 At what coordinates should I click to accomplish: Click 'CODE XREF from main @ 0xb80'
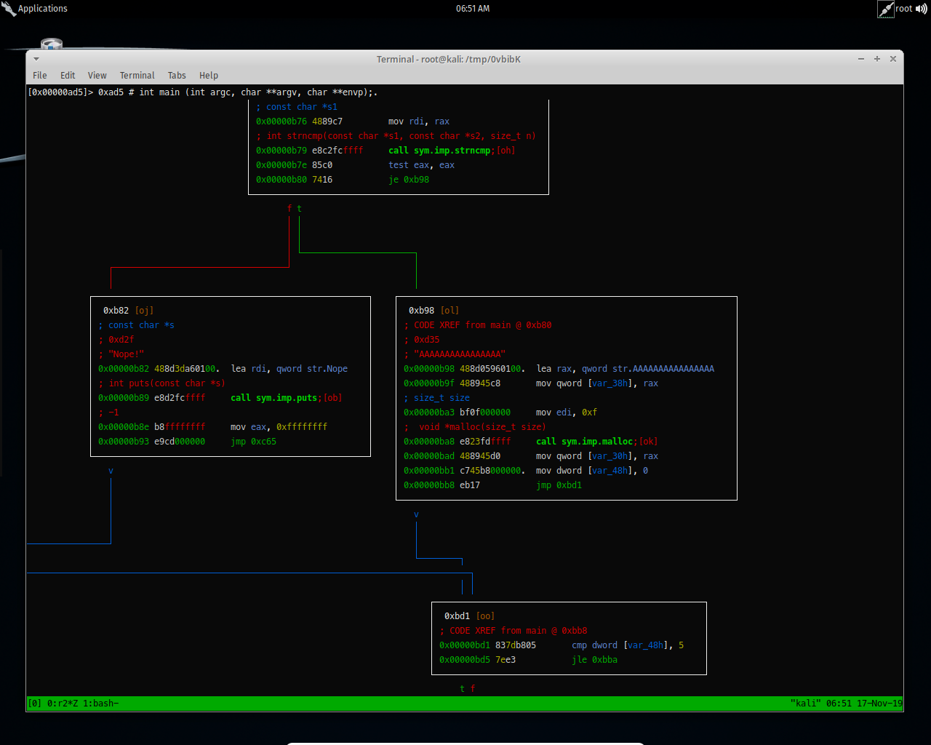pyautogui.click(x=483, y=325)
